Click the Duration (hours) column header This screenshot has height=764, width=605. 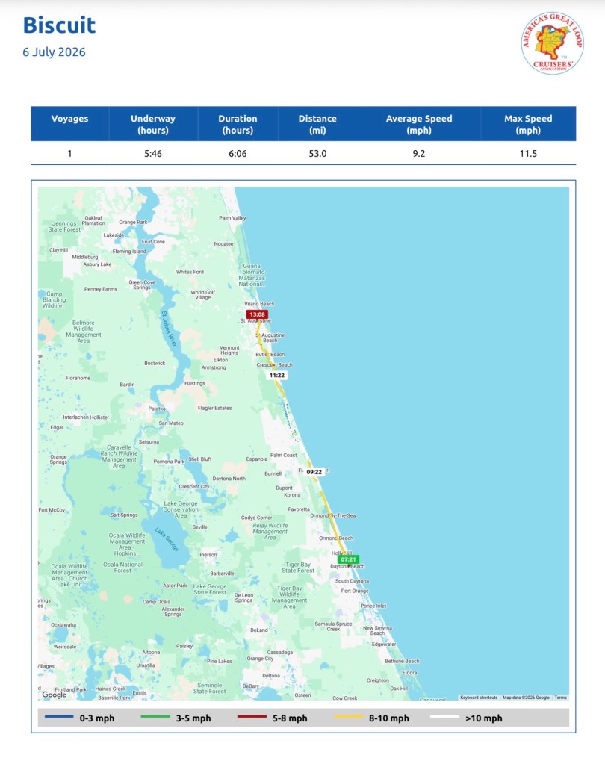pos(238,124)
